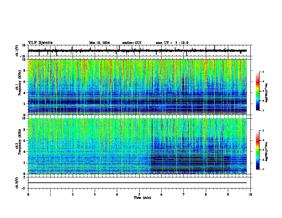Click the "2" kHz tick on ch.2 spectrogram

point(25,163)
